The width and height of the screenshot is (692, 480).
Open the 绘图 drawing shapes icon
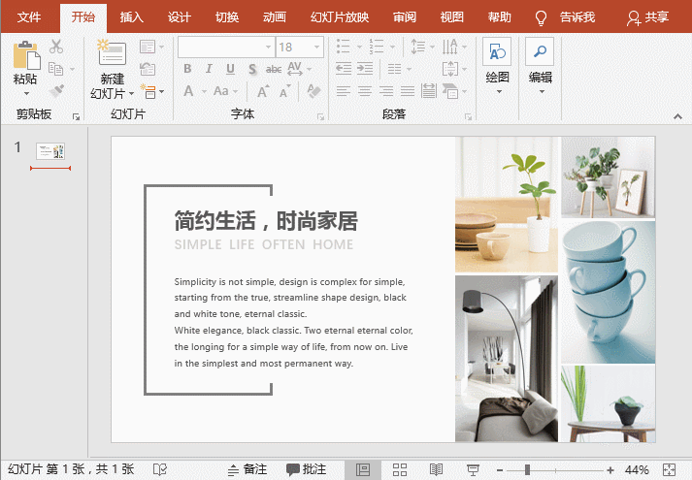click(x=497, y=53)
